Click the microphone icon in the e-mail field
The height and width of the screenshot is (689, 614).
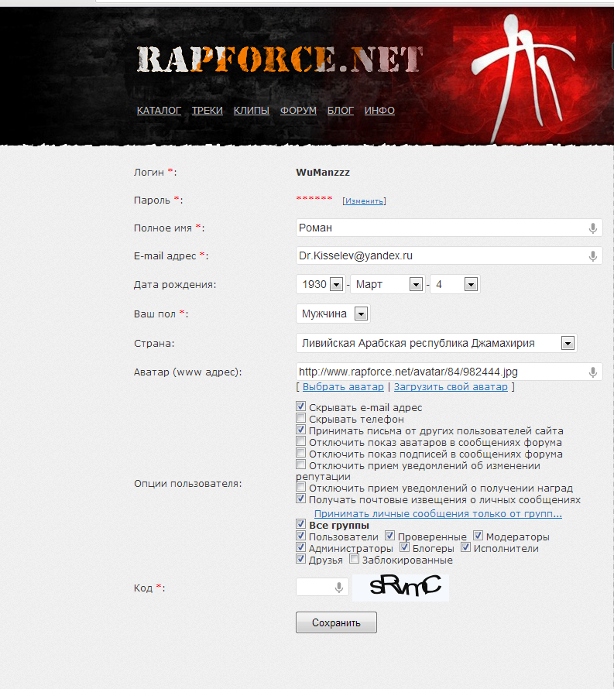[x=593, y=255]
